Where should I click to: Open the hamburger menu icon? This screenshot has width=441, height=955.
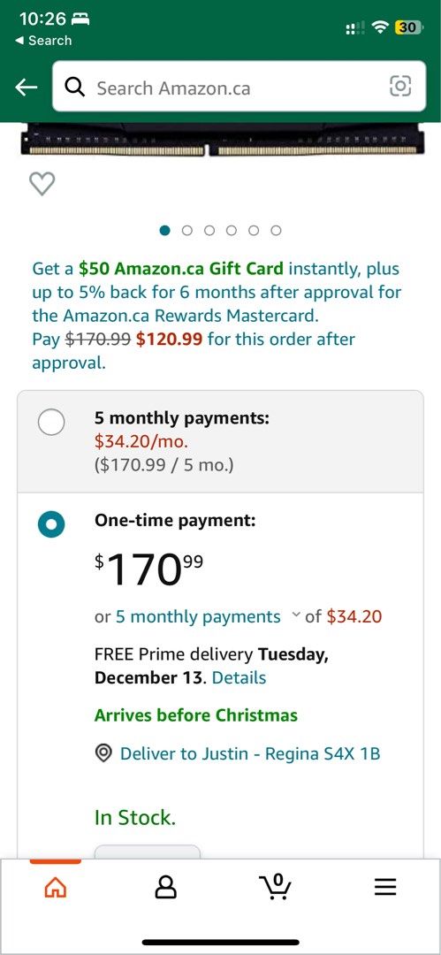point(385,887)
